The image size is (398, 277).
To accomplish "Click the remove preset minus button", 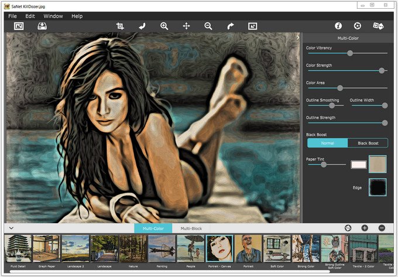I will click(x=382, y=228).
